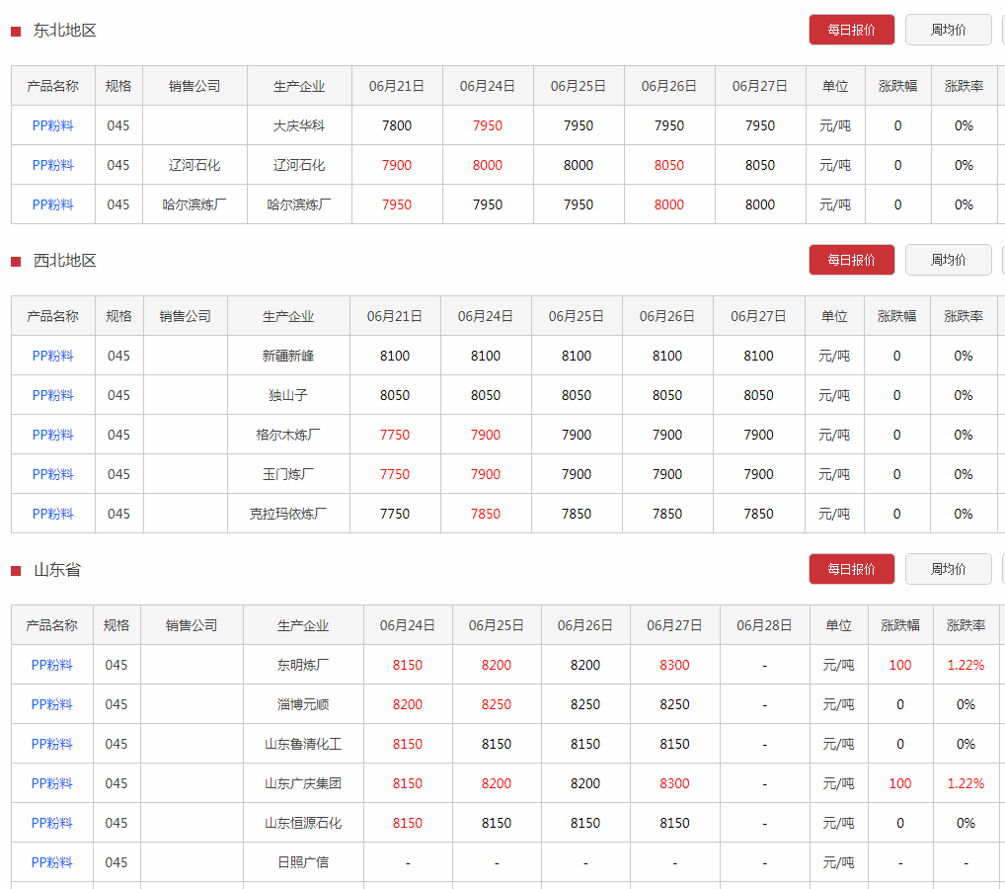Click 辽河石化 in the 销售公司 column
This screenshot has height=889, width=1005.
(194, 166)
